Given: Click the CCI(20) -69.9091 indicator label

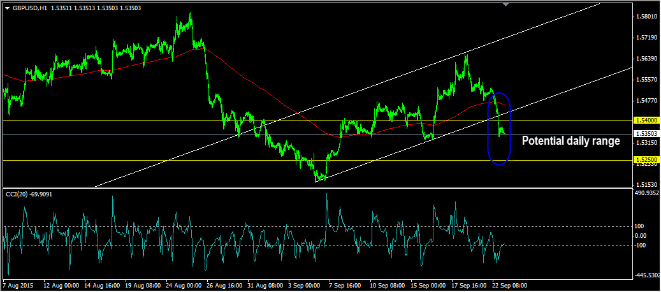Looking at the screenshot, I should 28,194.
